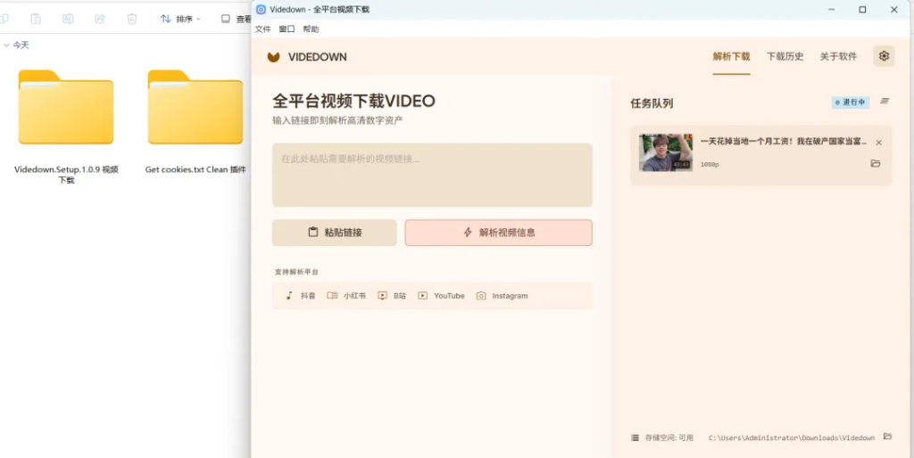Screen dimensions: 914x458
Task: Click the storage space icon
Action: (635, 438)
